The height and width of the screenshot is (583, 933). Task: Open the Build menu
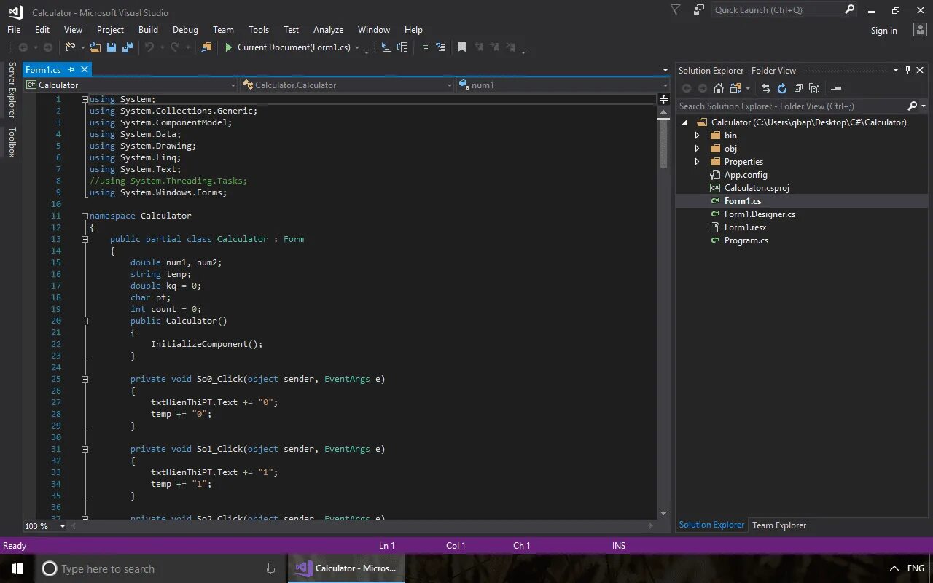(148, 30)
